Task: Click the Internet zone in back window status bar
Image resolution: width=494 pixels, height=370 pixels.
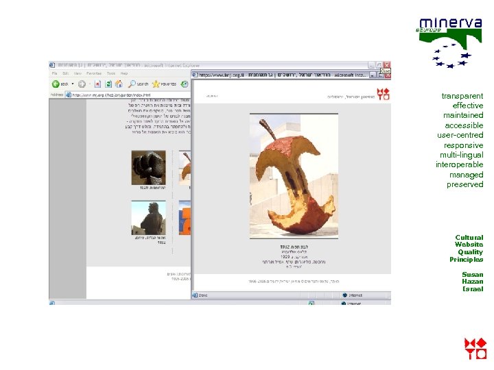Action: coord(351,304)
